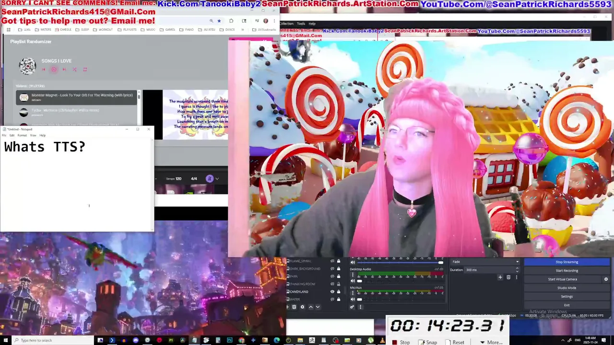
Task: Open All Bookmarks folder
Action: 264,30
